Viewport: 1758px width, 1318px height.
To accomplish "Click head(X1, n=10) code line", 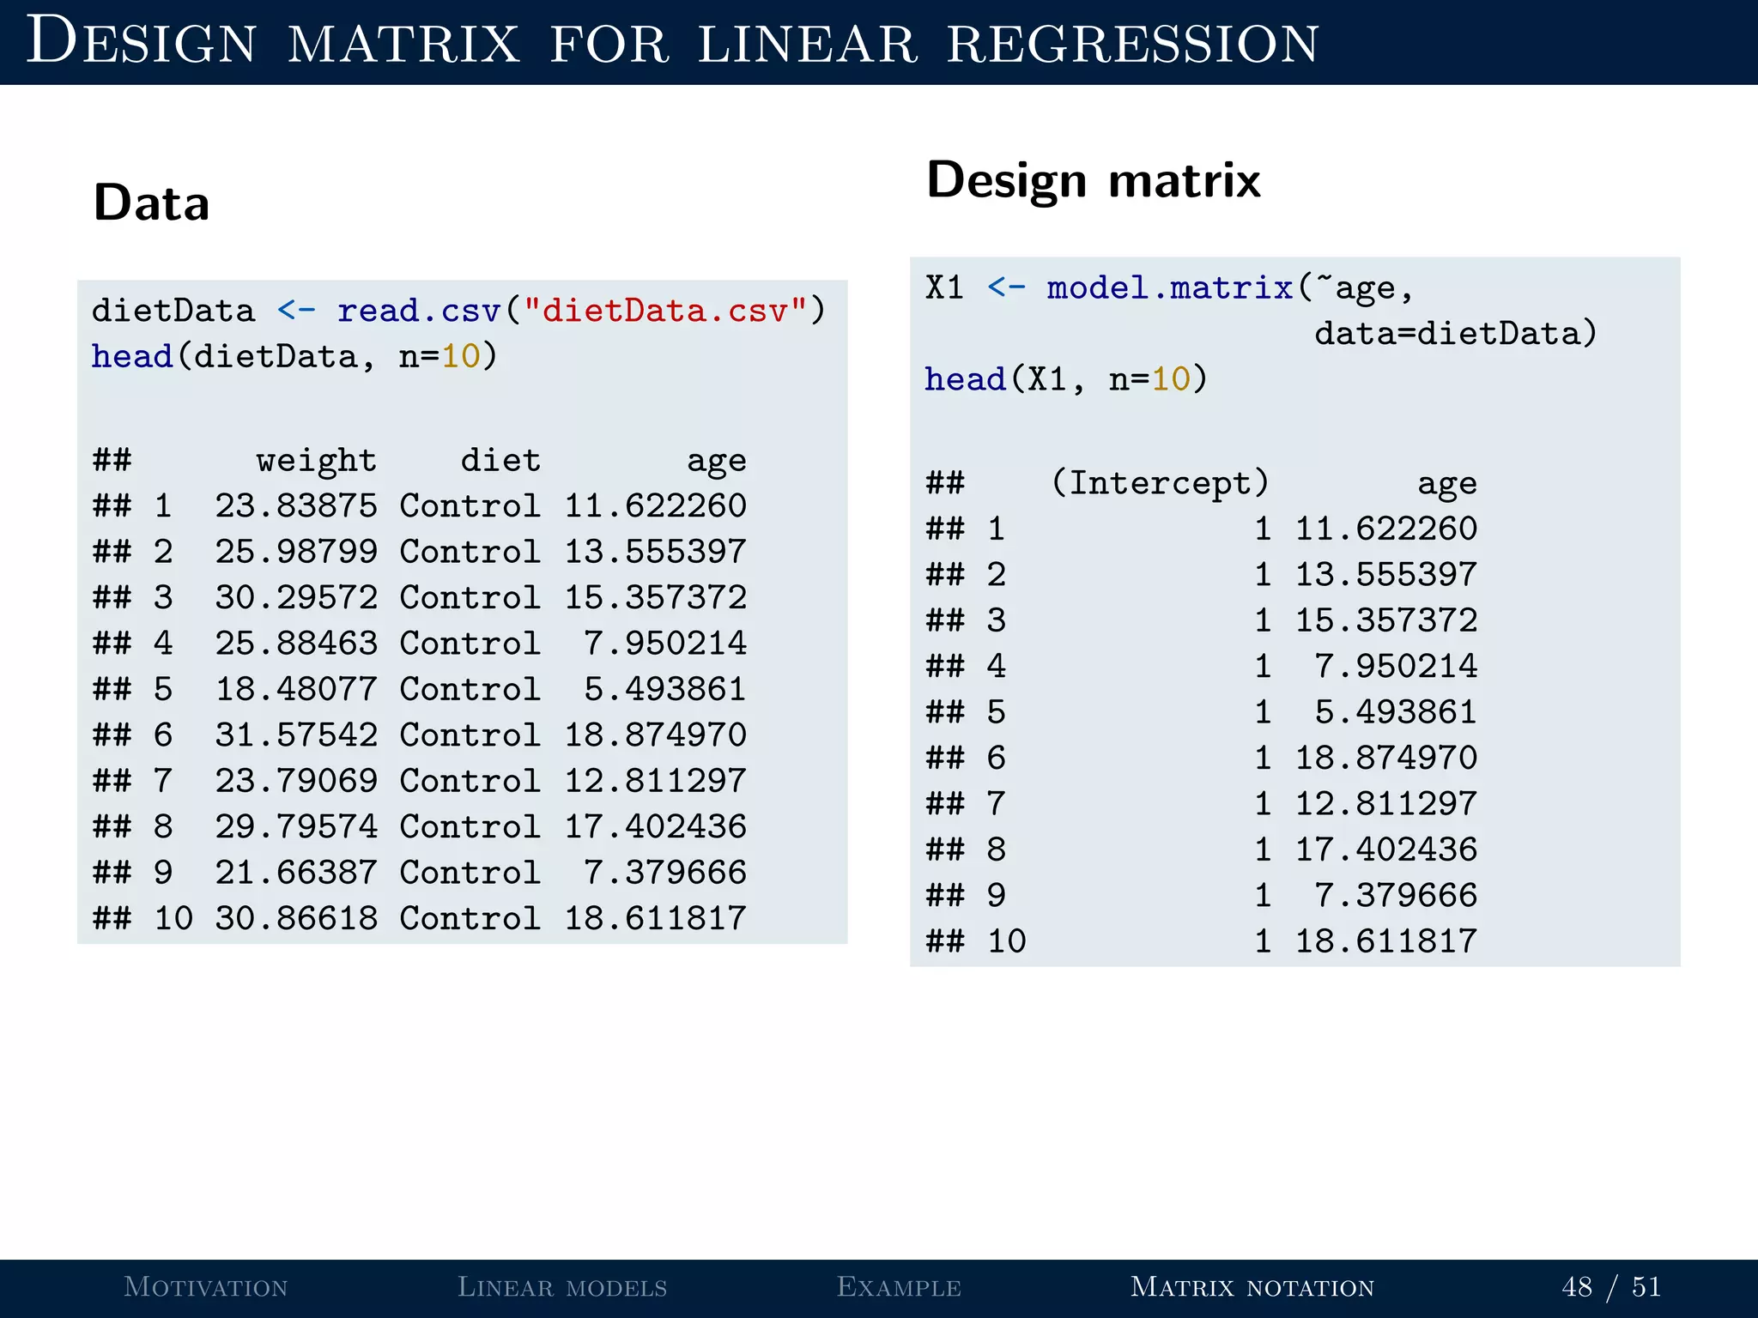I will pos(1066,379).
